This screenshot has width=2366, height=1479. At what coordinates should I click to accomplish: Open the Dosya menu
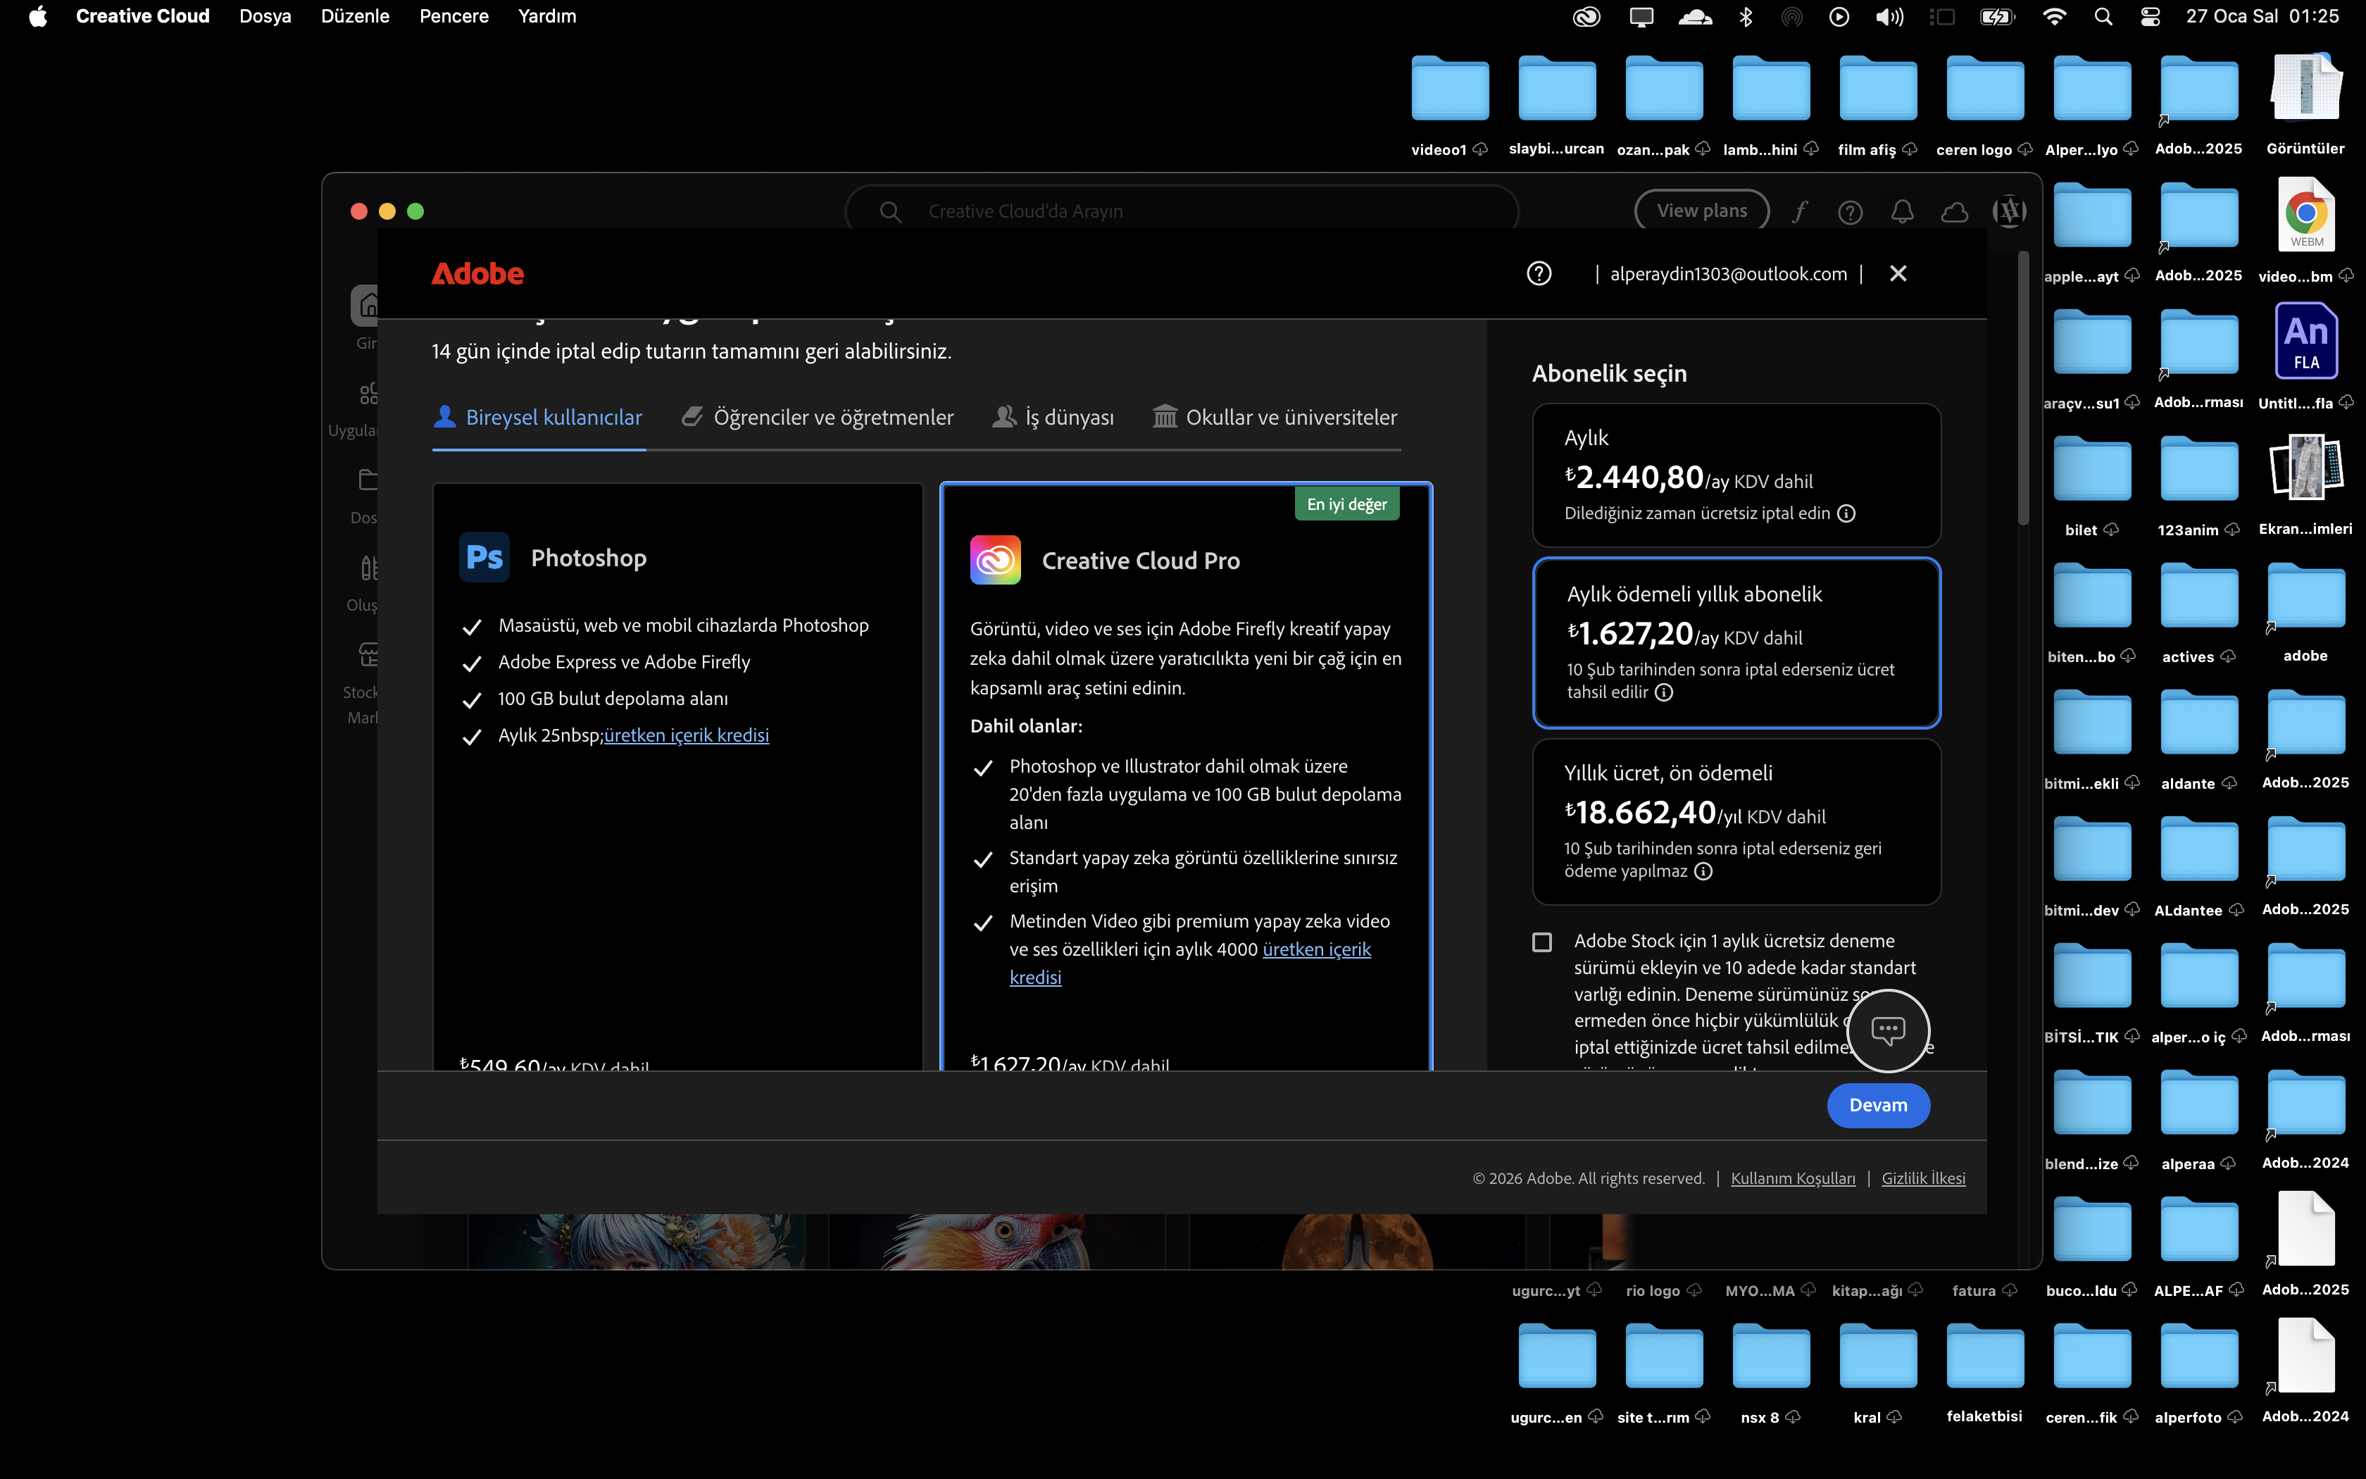click(265, 17)
